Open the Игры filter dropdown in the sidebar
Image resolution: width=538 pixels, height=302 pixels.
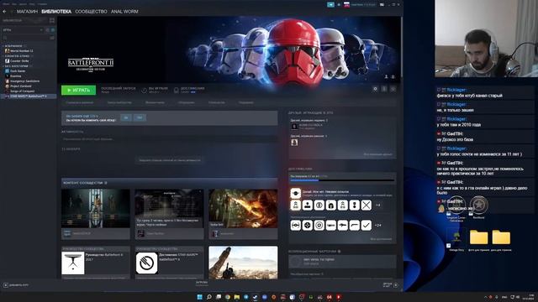coord(23,30)
